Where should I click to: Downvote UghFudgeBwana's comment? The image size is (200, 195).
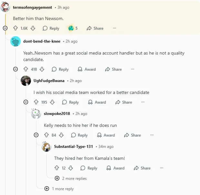point(52,102)
